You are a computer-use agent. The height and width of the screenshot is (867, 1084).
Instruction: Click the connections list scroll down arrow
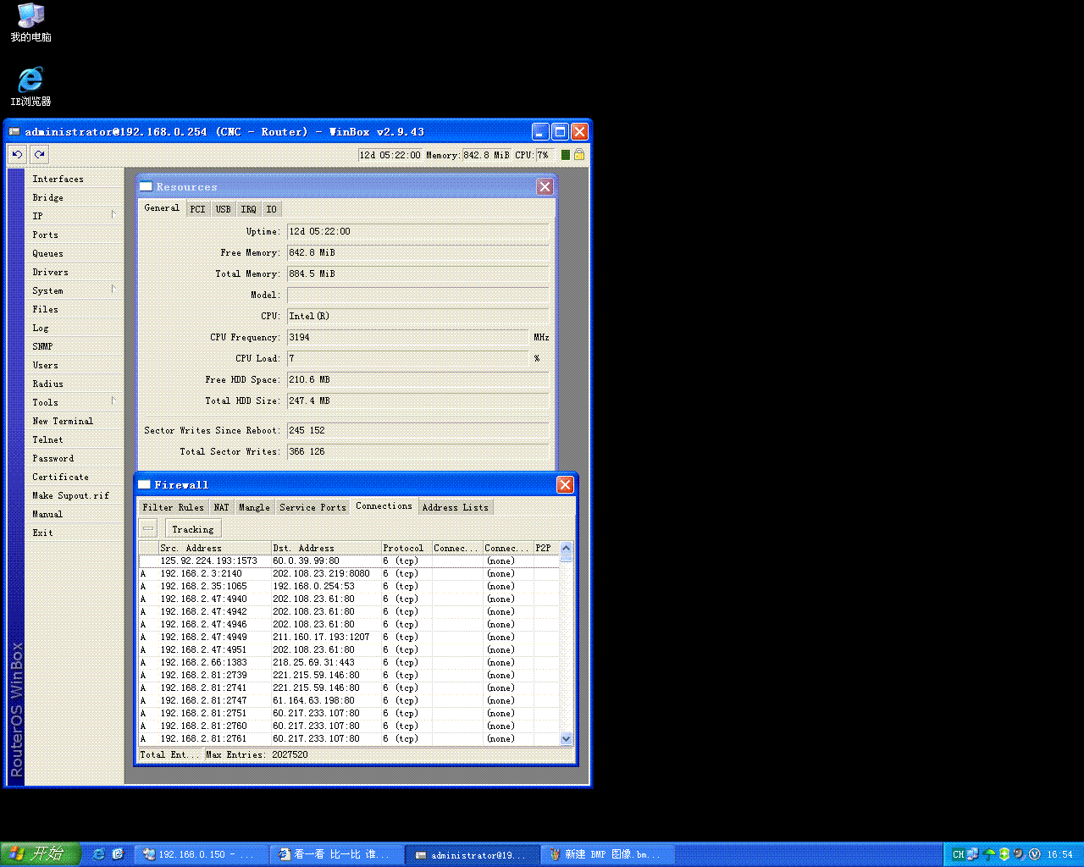(567, 738)
